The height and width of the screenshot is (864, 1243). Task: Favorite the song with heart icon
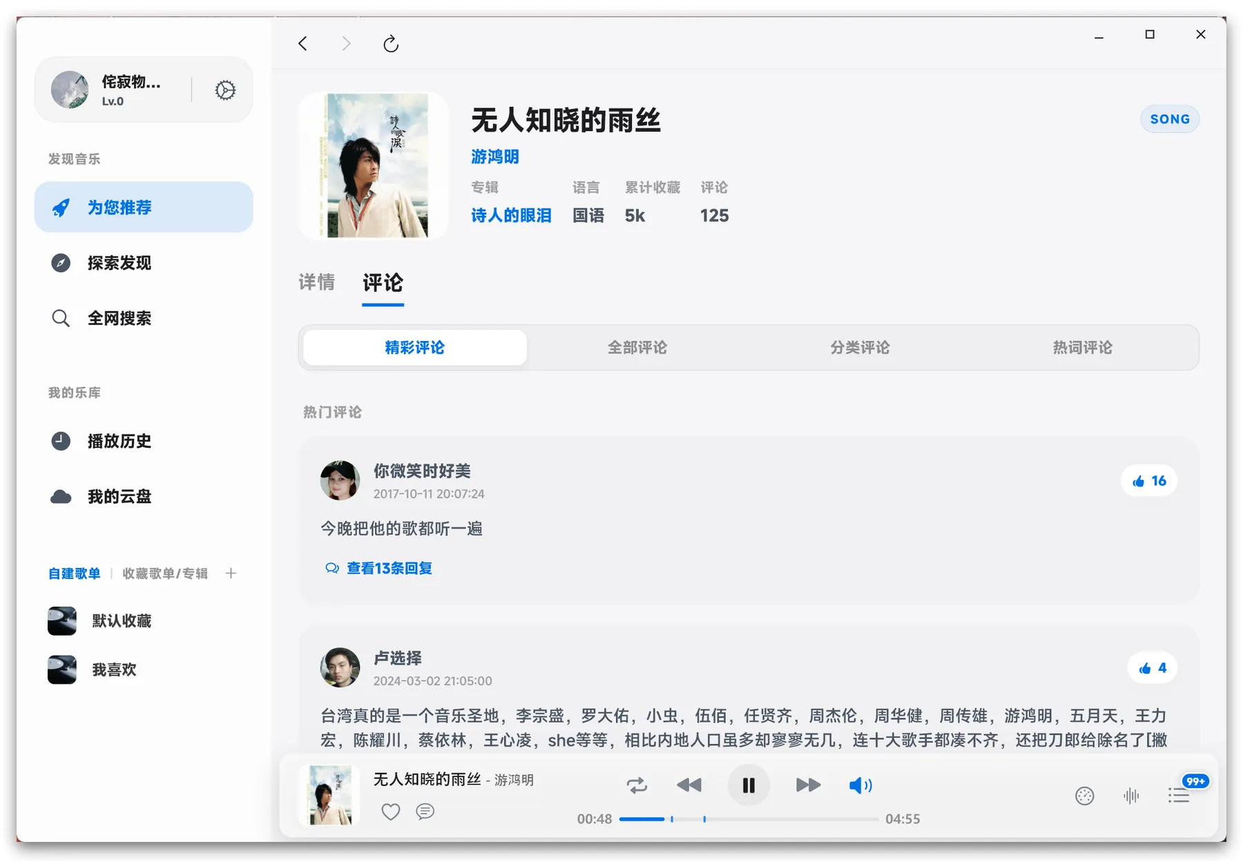(x=391, y=812)
